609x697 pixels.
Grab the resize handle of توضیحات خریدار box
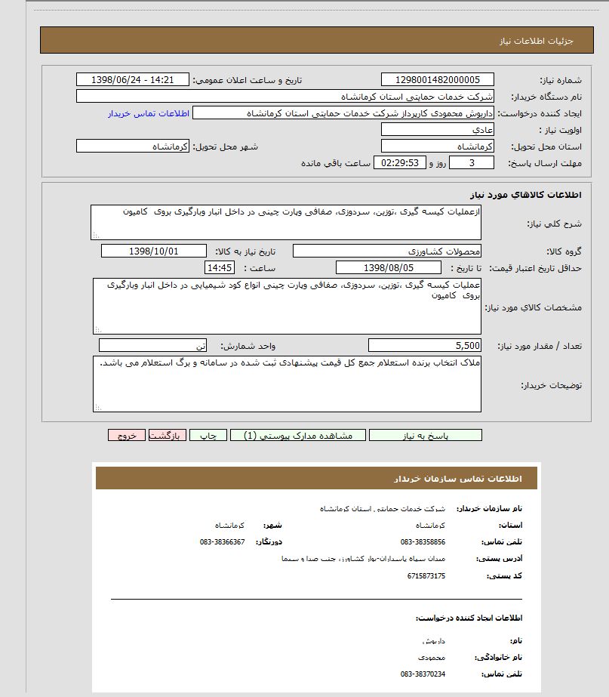click(97, 408)
